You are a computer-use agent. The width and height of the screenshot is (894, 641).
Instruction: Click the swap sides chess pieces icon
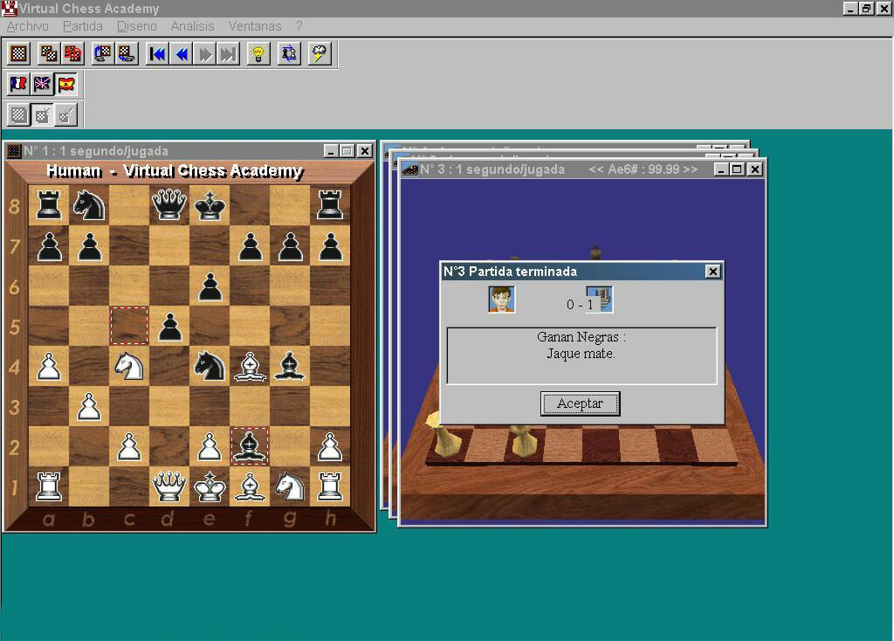point(289,54)
